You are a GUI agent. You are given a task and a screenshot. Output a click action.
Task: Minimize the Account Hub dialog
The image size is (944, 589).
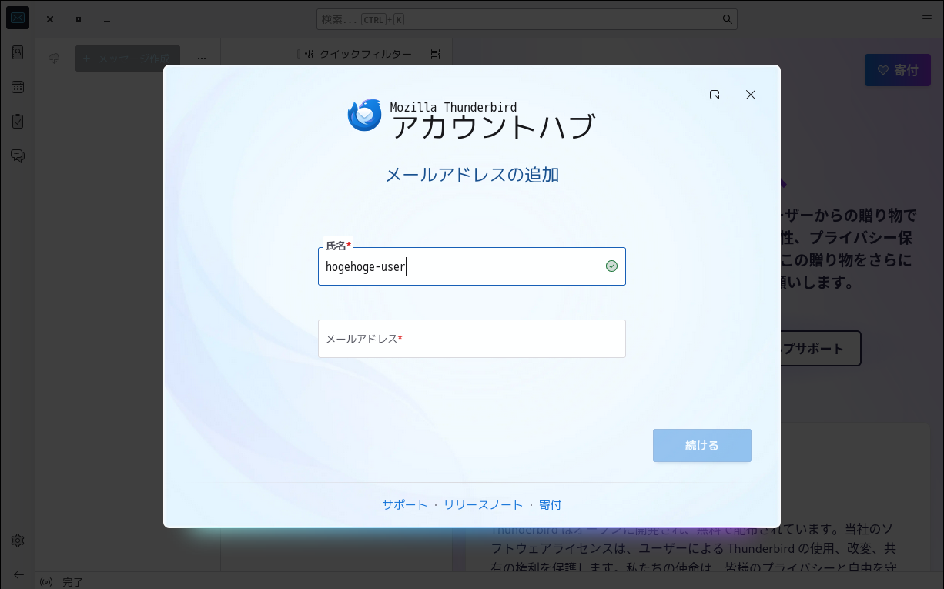715,95
